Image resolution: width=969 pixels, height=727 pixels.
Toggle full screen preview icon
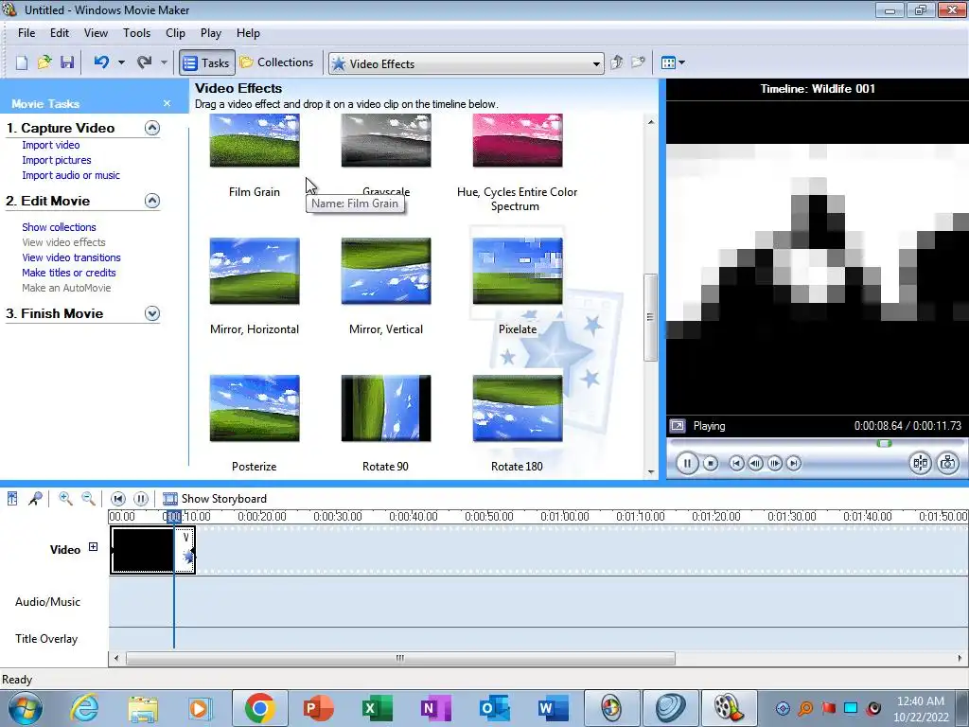coord(678,426)
